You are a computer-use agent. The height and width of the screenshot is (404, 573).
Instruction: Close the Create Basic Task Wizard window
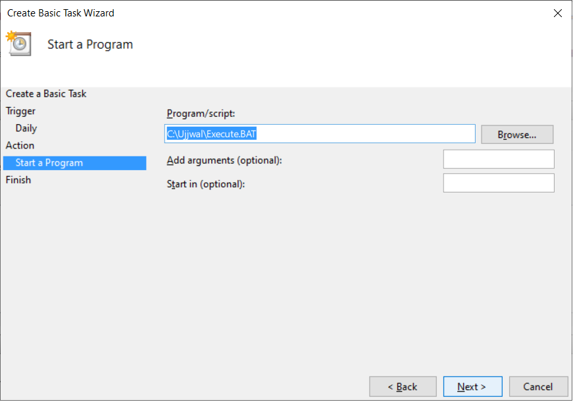(x=558, y=13)
